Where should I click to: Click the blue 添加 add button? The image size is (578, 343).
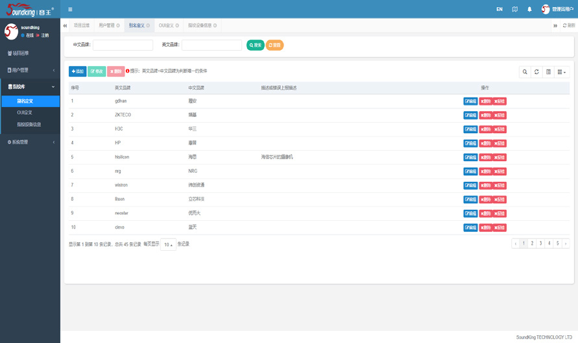[x=77, y=71]
